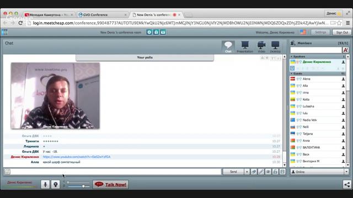
Task: Open a new browser tab
Action: tap(189, 15)
